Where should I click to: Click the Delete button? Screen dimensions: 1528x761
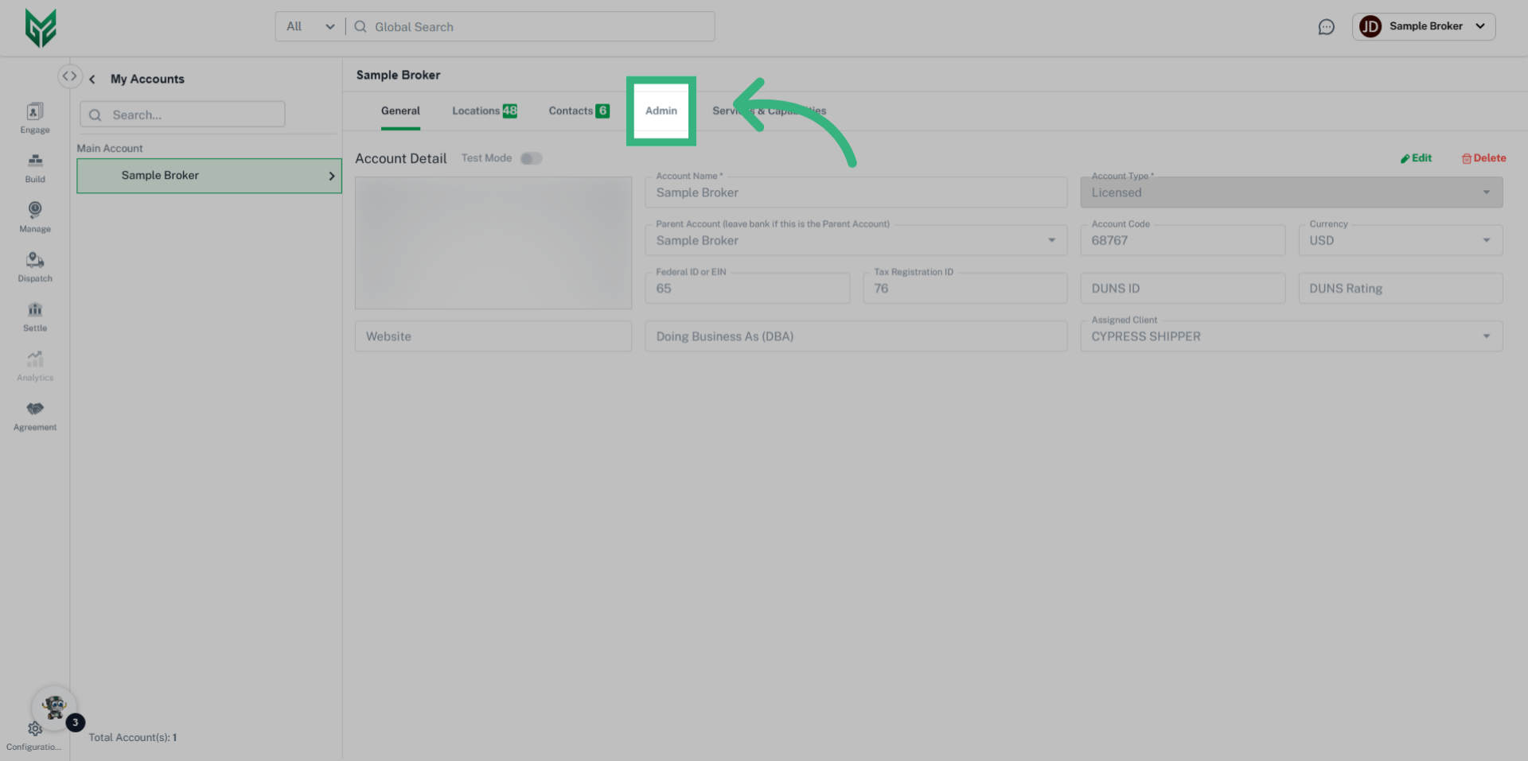(x=1483, y=158)
